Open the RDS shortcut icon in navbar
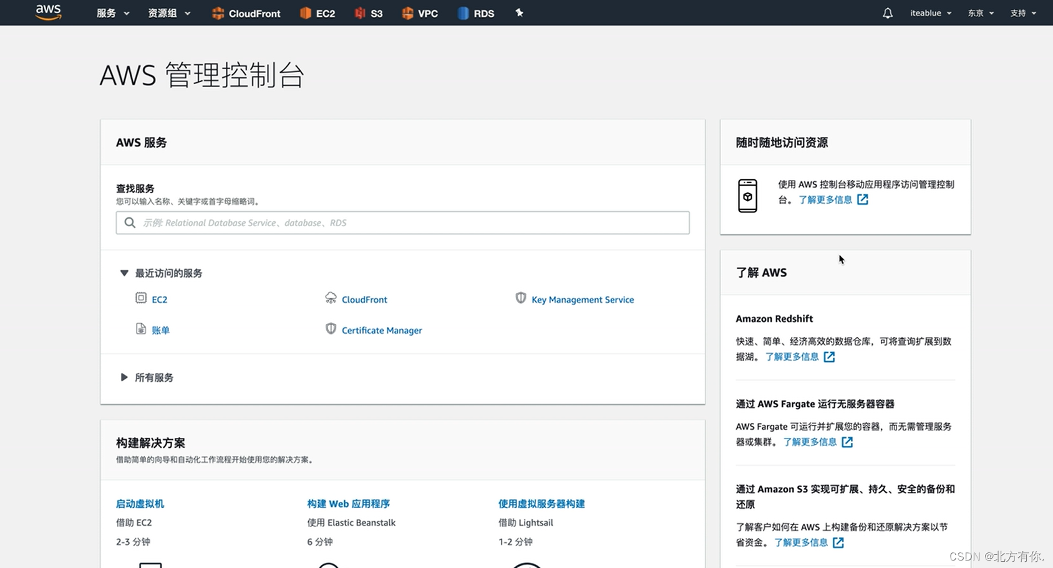The height and width of the screenshot is (568, 1053). 463,13
